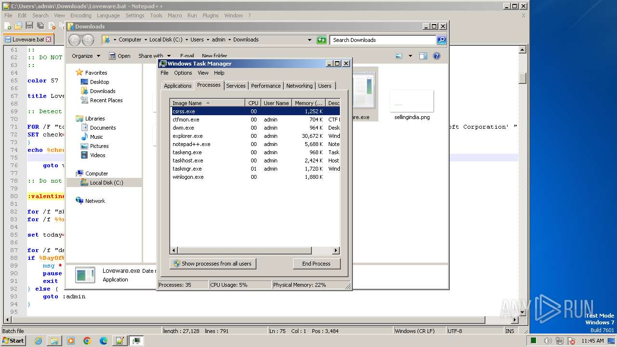617x347 pixels.
Task: Go back with Explorer's Back arrow
Action: (x=75, y=40)
